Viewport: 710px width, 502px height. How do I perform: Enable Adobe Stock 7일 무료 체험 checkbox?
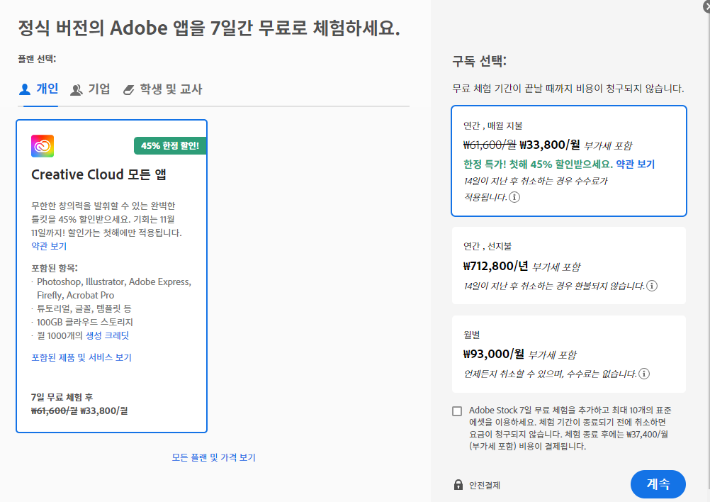457,411
